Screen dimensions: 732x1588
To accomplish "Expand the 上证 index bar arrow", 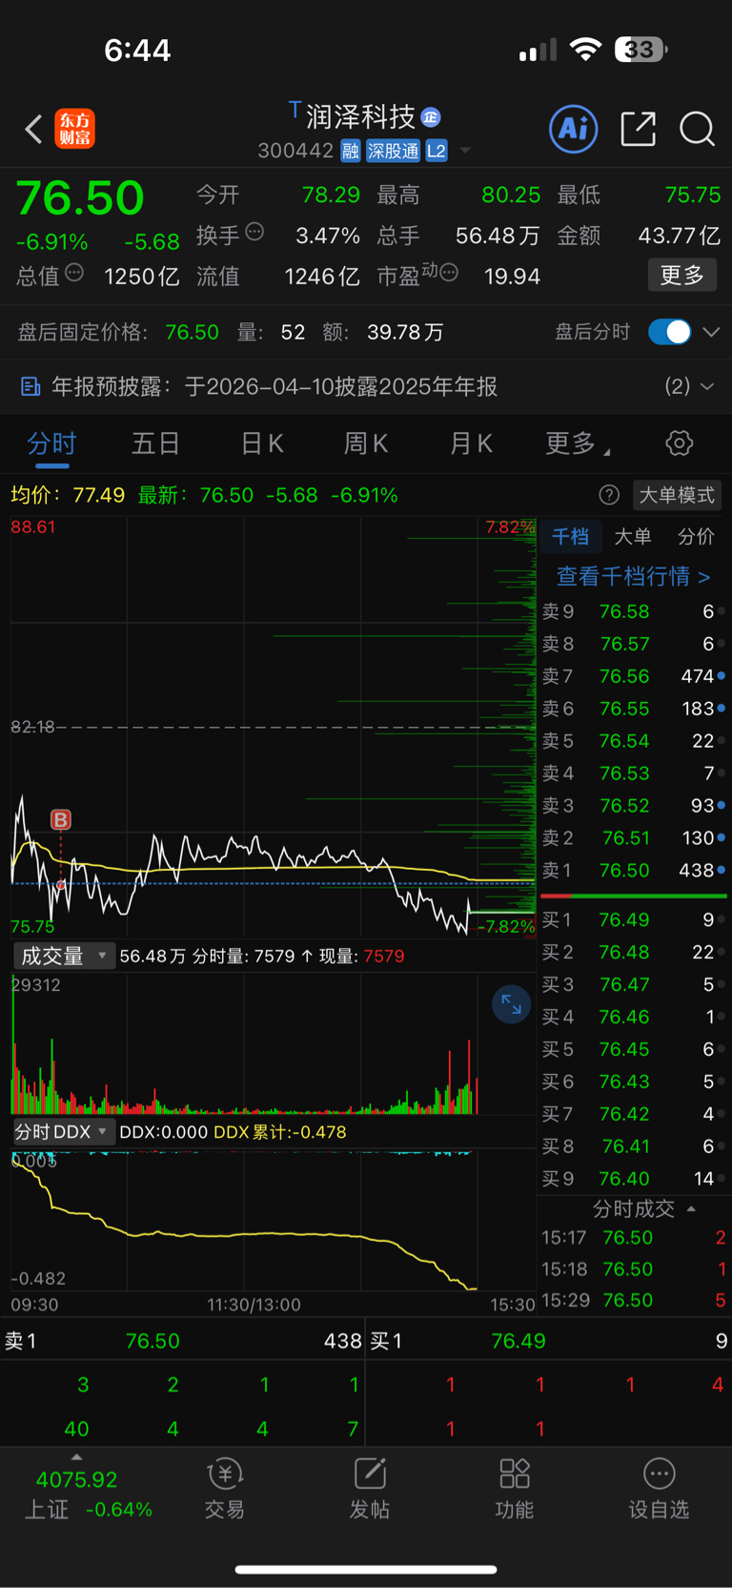I will point(76,1457).
